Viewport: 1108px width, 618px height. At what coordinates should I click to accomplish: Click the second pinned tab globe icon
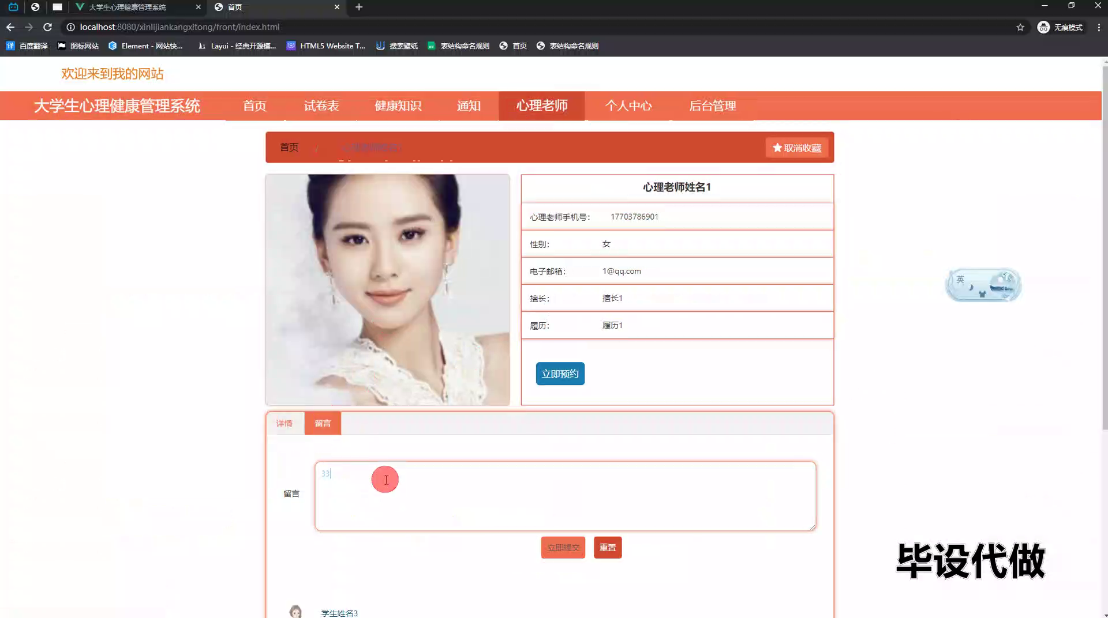click(x=35, y=7)
